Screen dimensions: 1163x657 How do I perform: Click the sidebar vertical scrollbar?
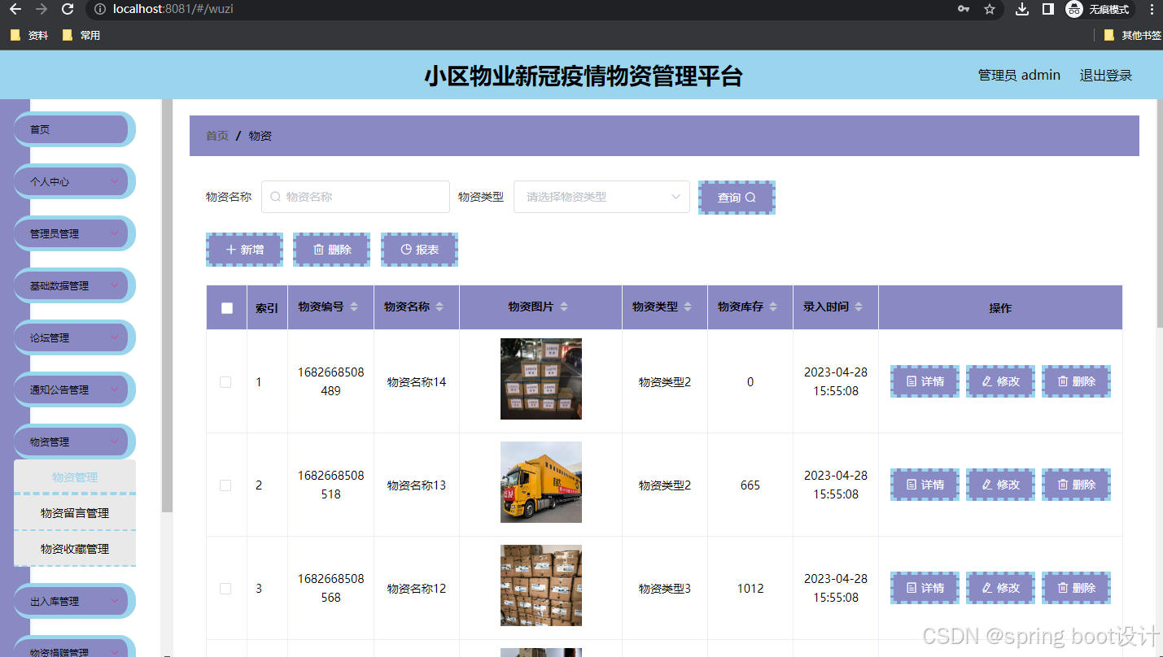(x=167, y=305)
